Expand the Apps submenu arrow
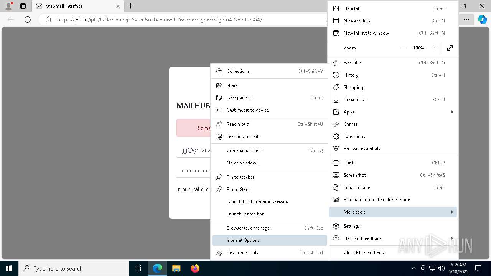Image resolution: width=491 pixels, height=276 pixels. (x=452, y=112)
